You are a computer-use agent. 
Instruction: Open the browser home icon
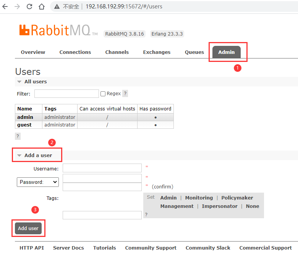click(x=42, y=6)
